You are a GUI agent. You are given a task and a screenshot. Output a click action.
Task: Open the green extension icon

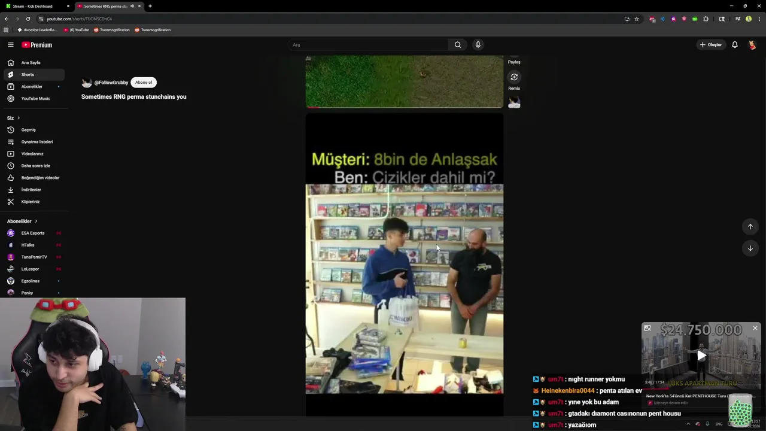click(695, 19)
